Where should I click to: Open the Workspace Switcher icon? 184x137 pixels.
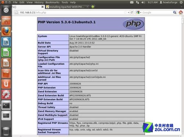click(6, 115)
